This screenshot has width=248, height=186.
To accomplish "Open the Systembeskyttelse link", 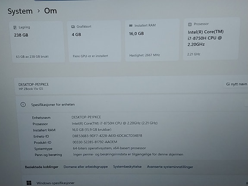I will point(127,167).
